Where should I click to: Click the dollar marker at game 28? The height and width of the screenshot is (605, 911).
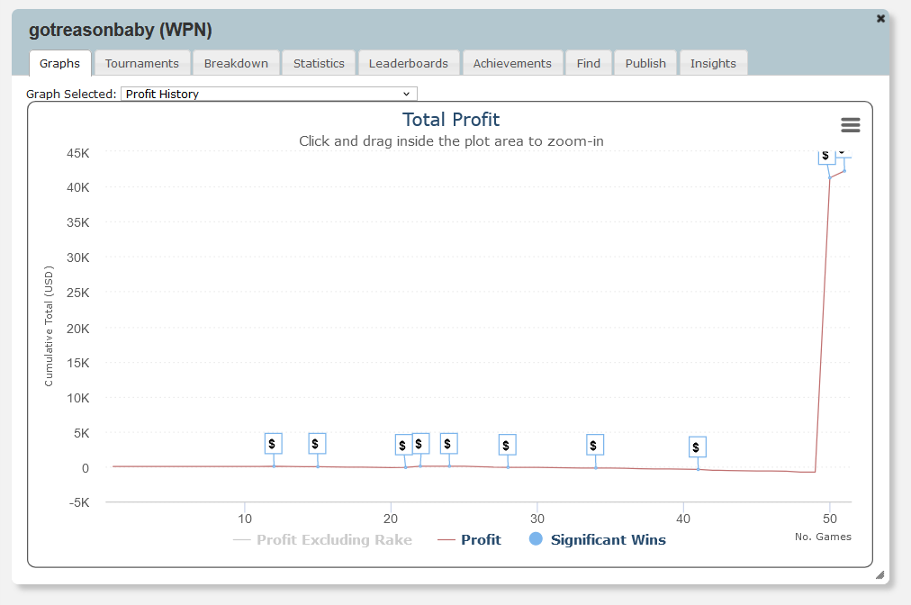508,445
